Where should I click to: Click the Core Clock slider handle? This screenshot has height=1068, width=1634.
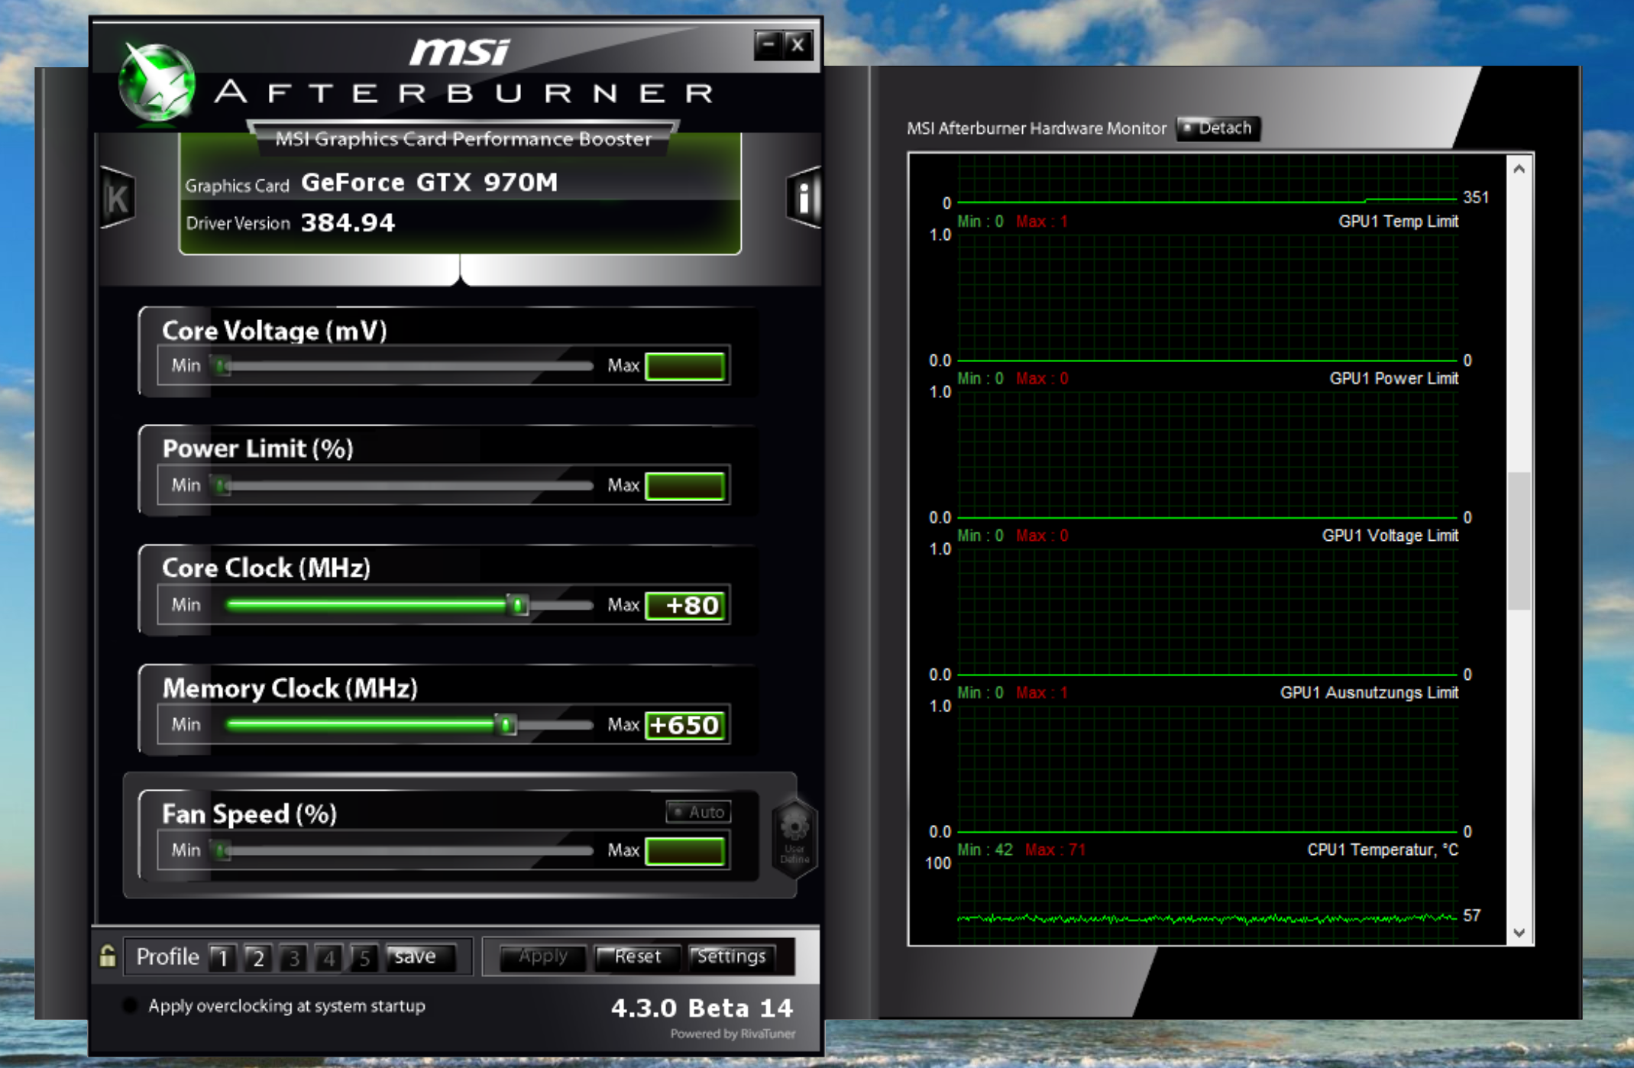[518, 605]
